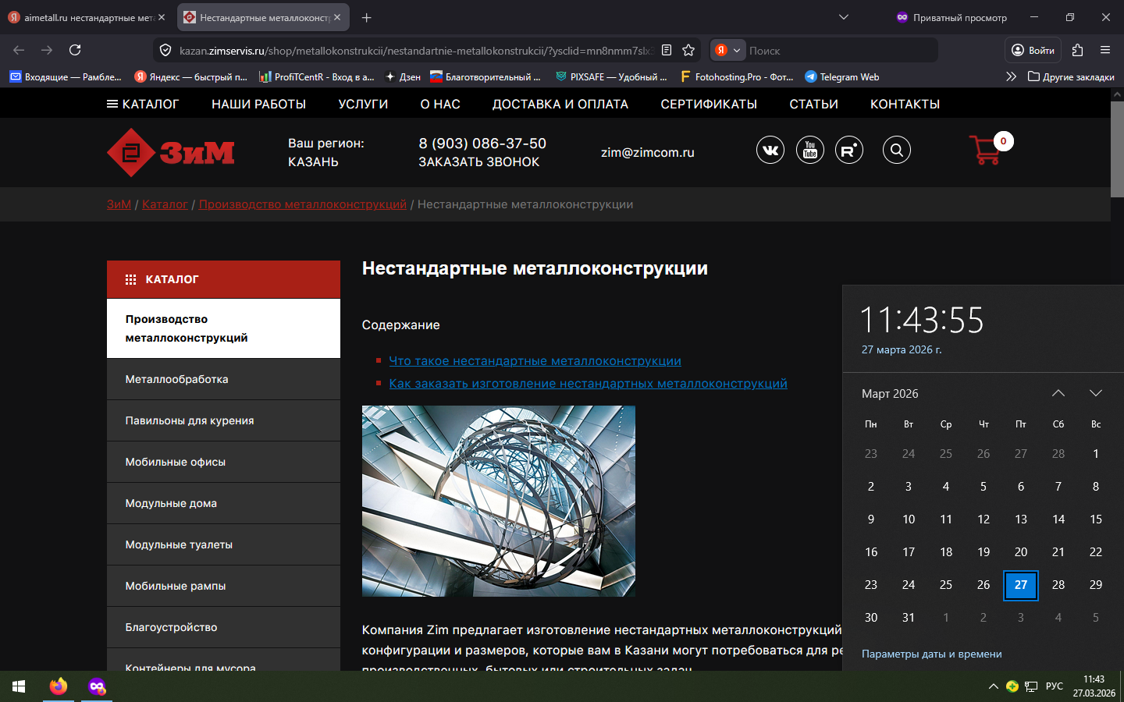Open site search magnifier icon
Screen dimensions: 1124x702
pos(897,150)
